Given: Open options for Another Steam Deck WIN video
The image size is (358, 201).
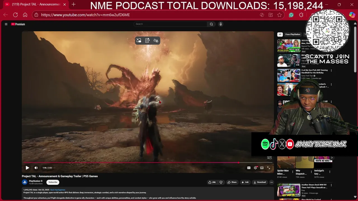Looking at the screenshot, I should coord(331,185).
